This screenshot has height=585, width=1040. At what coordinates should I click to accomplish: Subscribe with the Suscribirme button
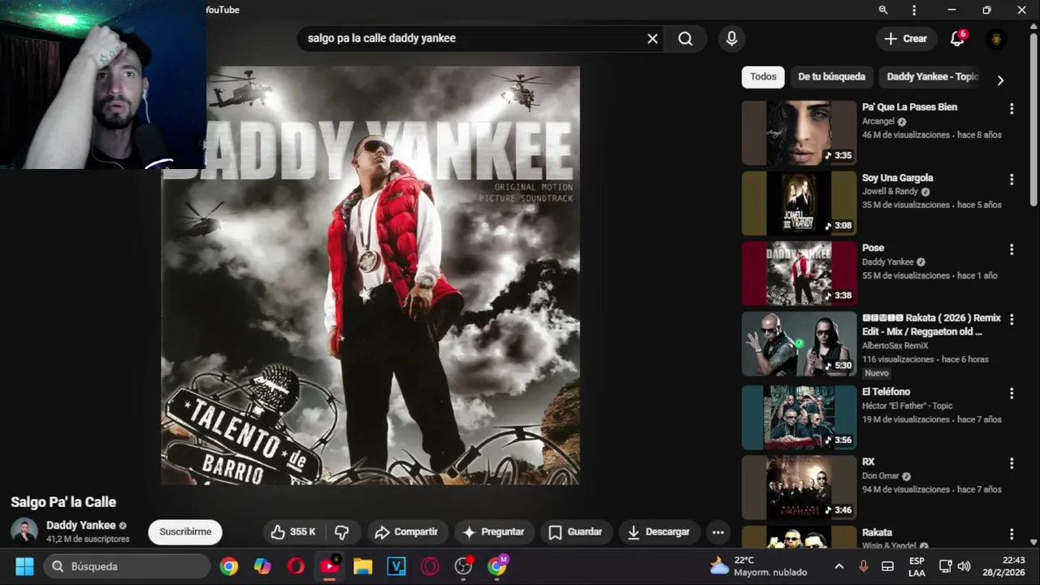click(x=185, y=532)
